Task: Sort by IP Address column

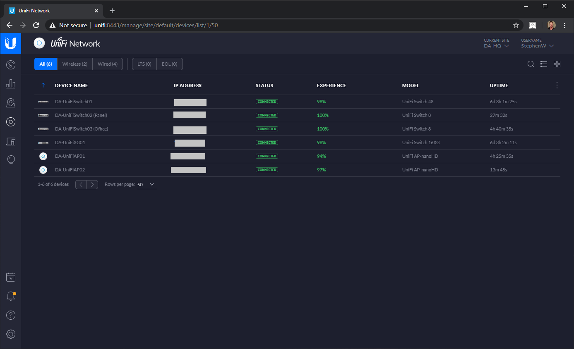Action: coord(187,85)
